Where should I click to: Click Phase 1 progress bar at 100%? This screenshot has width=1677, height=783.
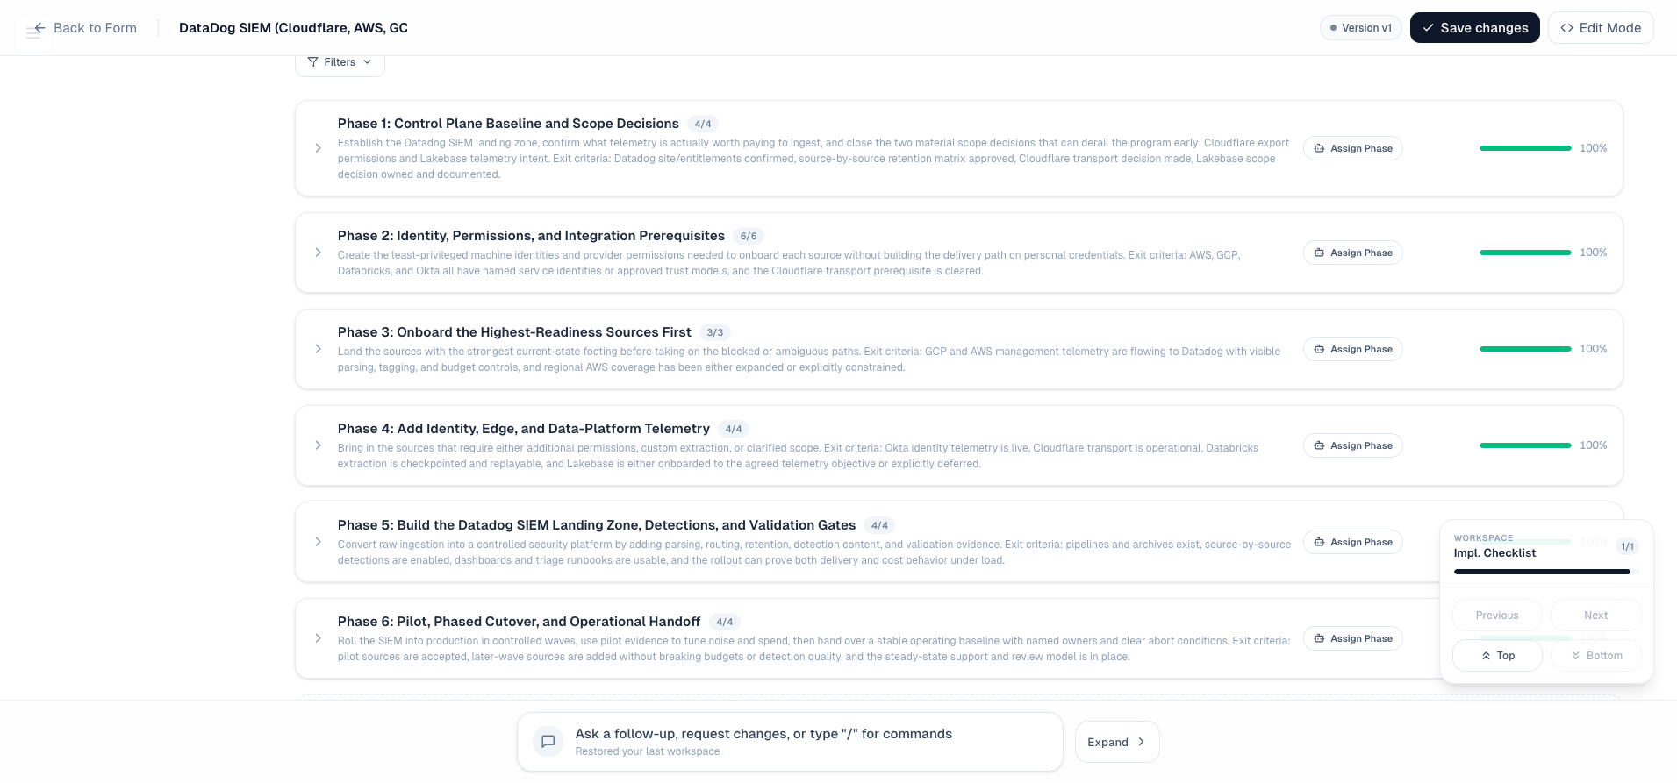pyautogui.click(x=1525, y=148)
